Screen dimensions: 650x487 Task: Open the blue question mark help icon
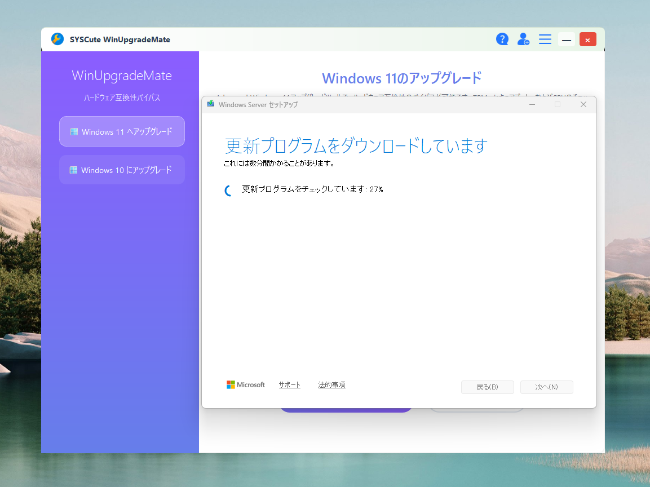point(502,39)
